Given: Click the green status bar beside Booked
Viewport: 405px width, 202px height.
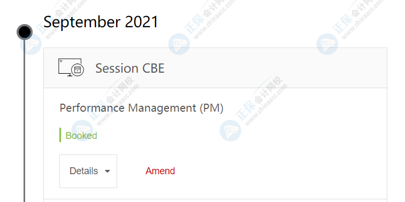Looking at the screenshot, I should (x=60, y=135).
